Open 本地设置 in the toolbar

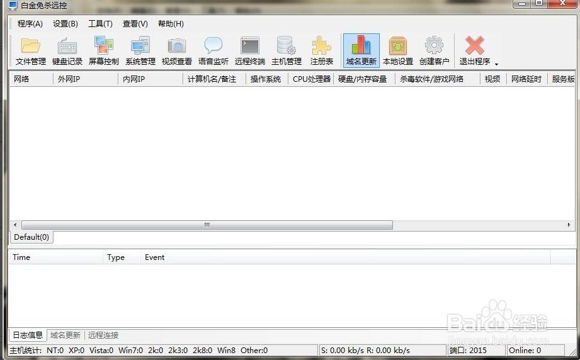point(397,51)
